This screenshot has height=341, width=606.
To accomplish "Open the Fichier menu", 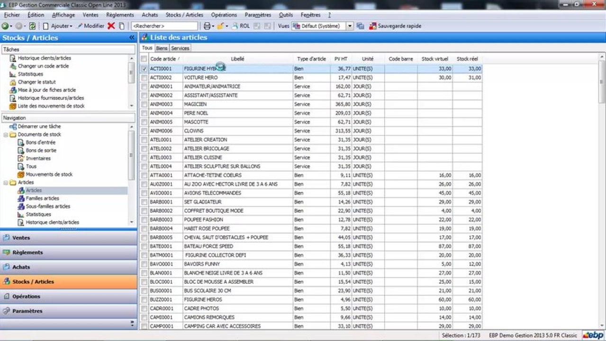I will 12,15.
